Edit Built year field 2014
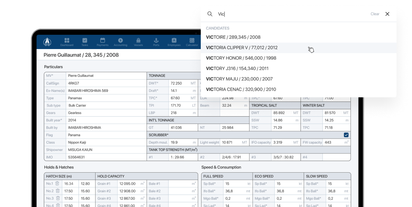The image size is (412, 207). (x=106, y=120)
